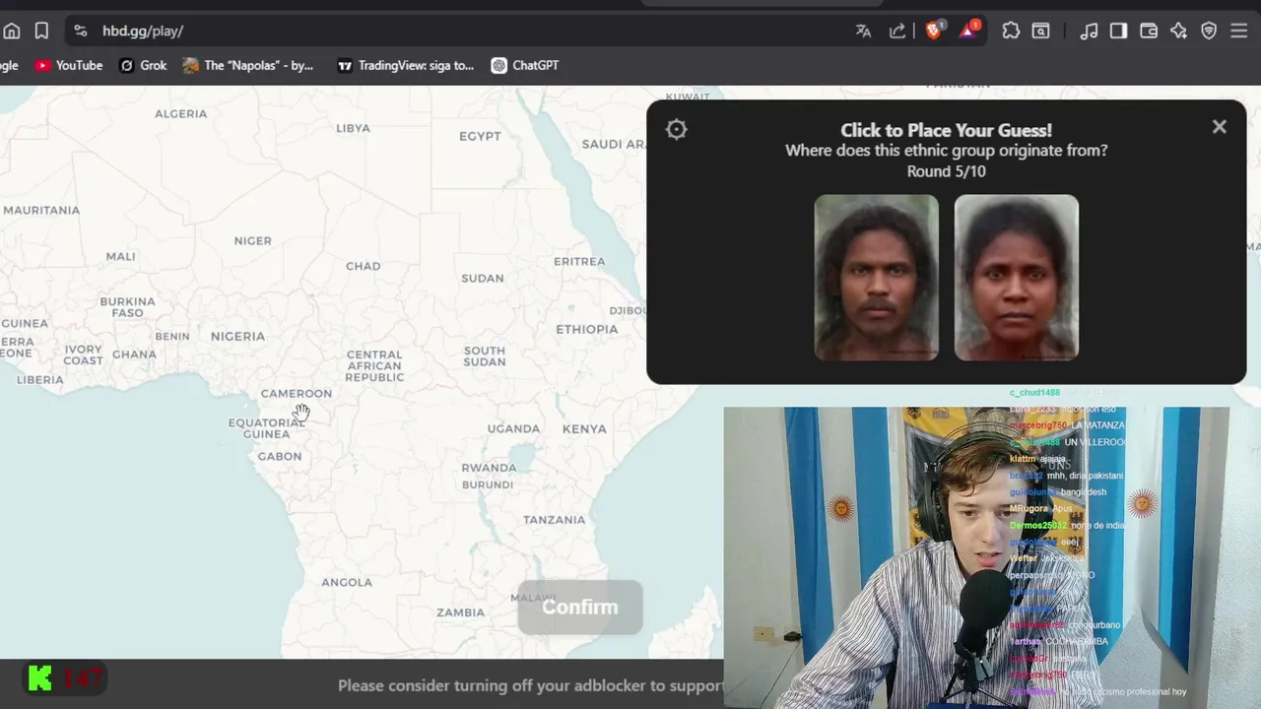Place guess on Cameroon label

click(x=296, y=393)
